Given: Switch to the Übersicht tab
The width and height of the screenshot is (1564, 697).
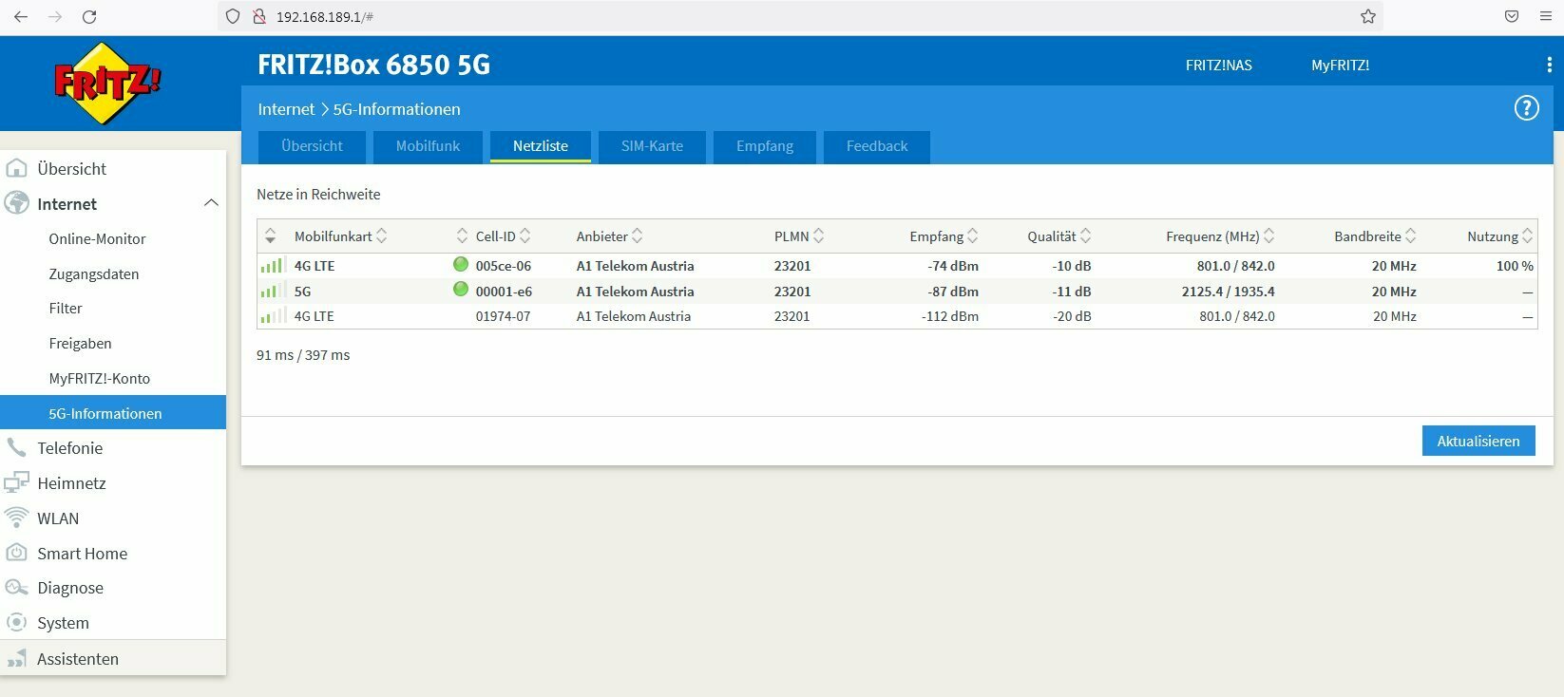Looking at the screenshot, I should pyautogui.click(x=312, y=146).
